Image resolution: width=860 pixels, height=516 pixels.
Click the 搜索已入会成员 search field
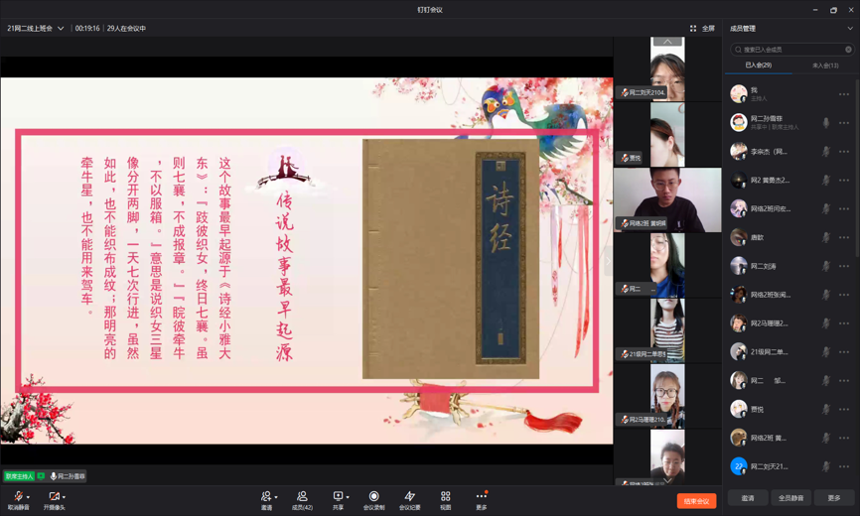[789, 49]
